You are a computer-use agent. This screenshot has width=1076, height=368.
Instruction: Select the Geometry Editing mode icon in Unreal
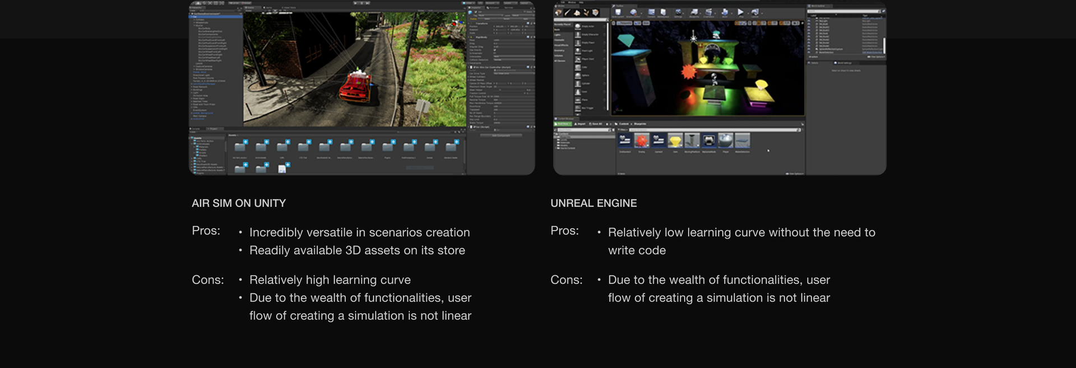click(596, 12)
